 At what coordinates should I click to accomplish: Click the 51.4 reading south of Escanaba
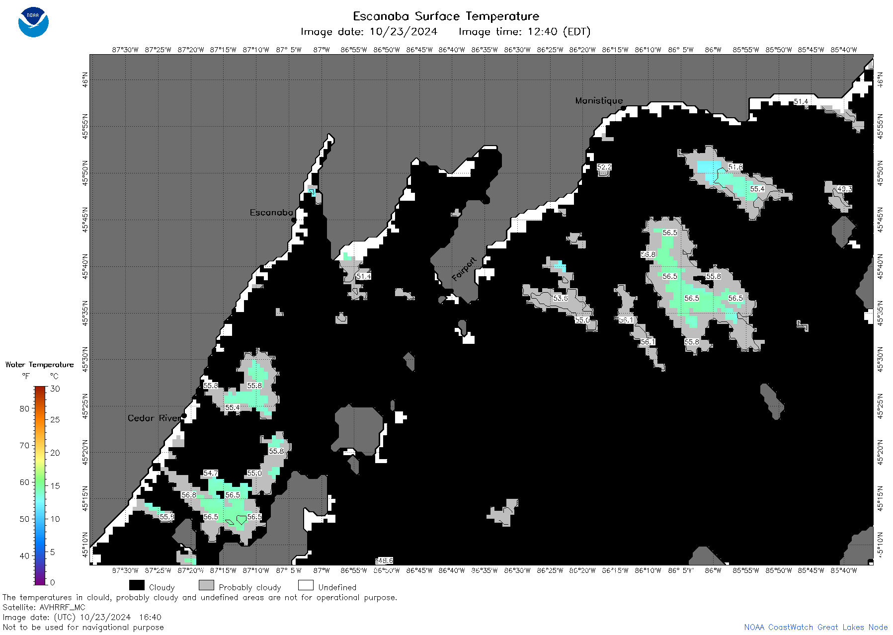click(364, 276)
